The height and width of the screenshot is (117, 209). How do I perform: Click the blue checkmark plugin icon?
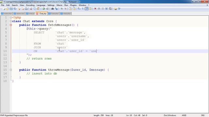[x=119, y=9]
